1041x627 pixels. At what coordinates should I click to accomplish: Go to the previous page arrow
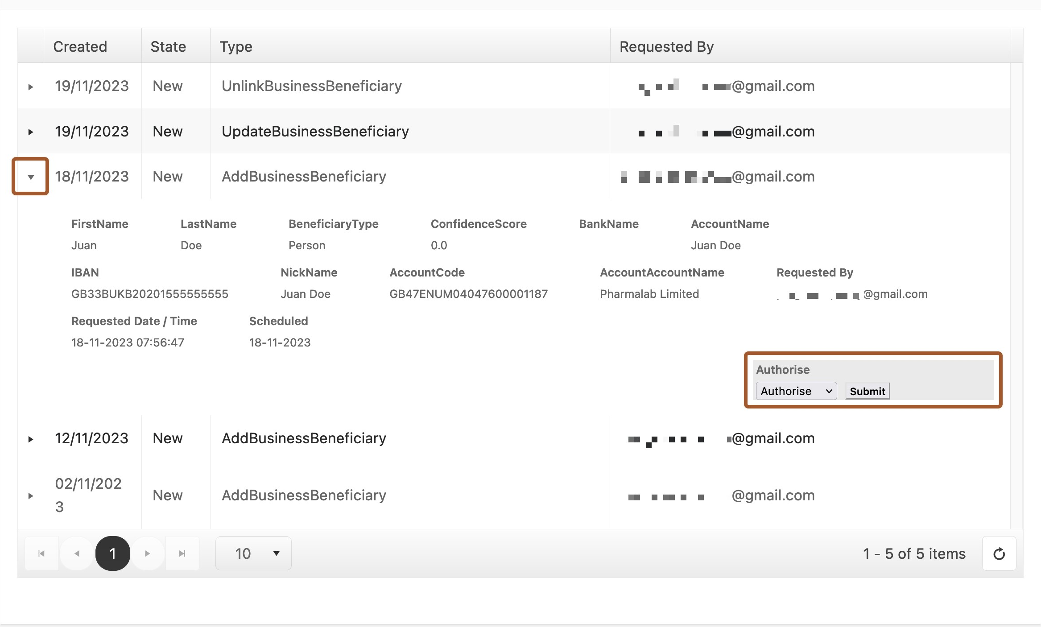point(77,553)
